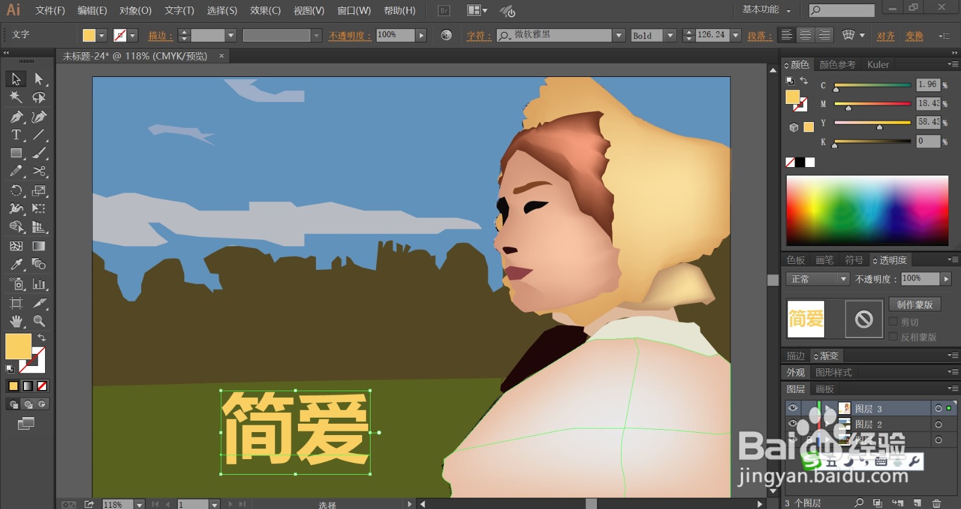This screenshot has width=961, height=509.
Task: Open the 窗口(W) menu
Action: (354, 10)
